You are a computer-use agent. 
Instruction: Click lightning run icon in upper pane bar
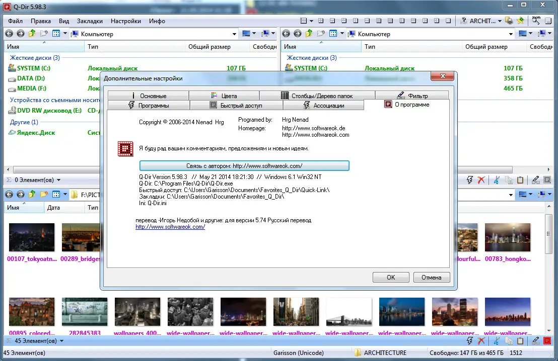(x=470, y=180)
